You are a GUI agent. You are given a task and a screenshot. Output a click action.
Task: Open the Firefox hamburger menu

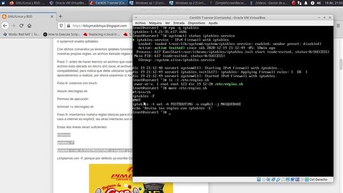(338, 26)
